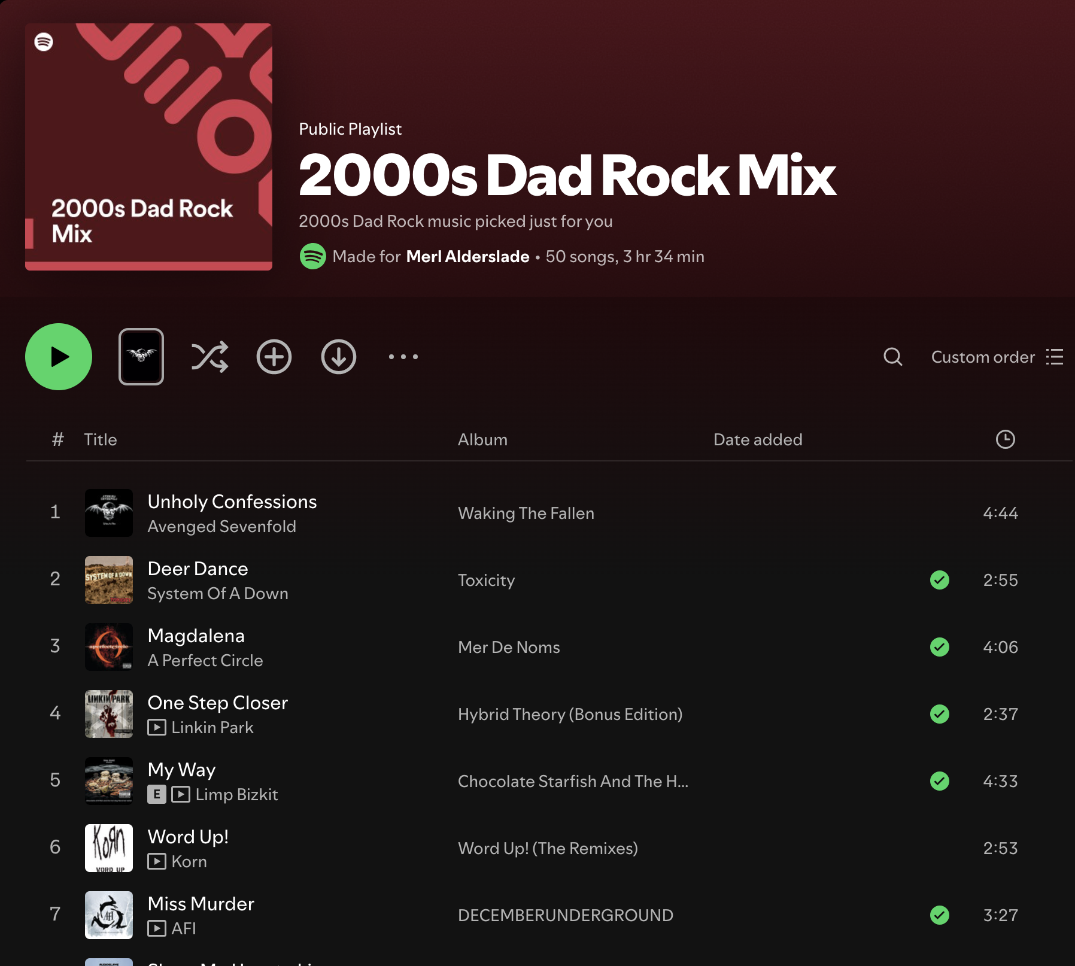
Task: Toggle saved checkmark for Miss Murder
Action: (x=940, y=915)
